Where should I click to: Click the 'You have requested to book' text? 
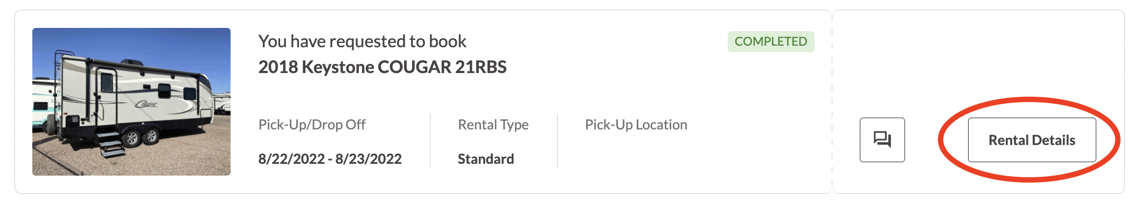[x=362, y=41]
